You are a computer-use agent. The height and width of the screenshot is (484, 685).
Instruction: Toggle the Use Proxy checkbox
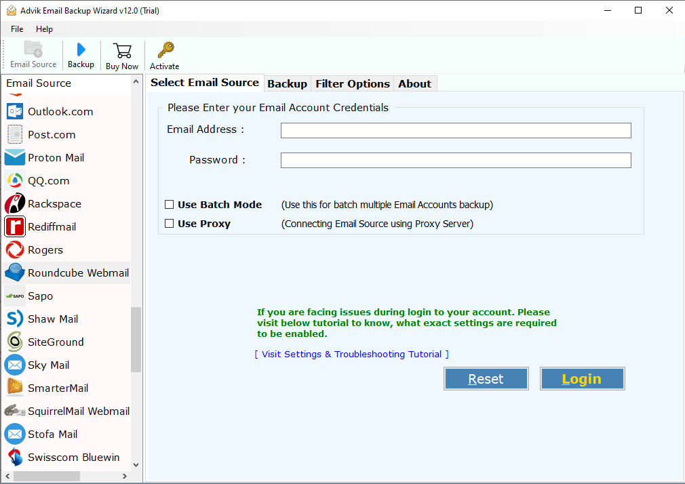pyautogui.click(x=169, y=224)
